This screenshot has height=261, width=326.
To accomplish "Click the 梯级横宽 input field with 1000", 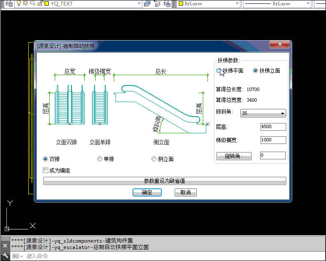I will click(x=273, y=140).
